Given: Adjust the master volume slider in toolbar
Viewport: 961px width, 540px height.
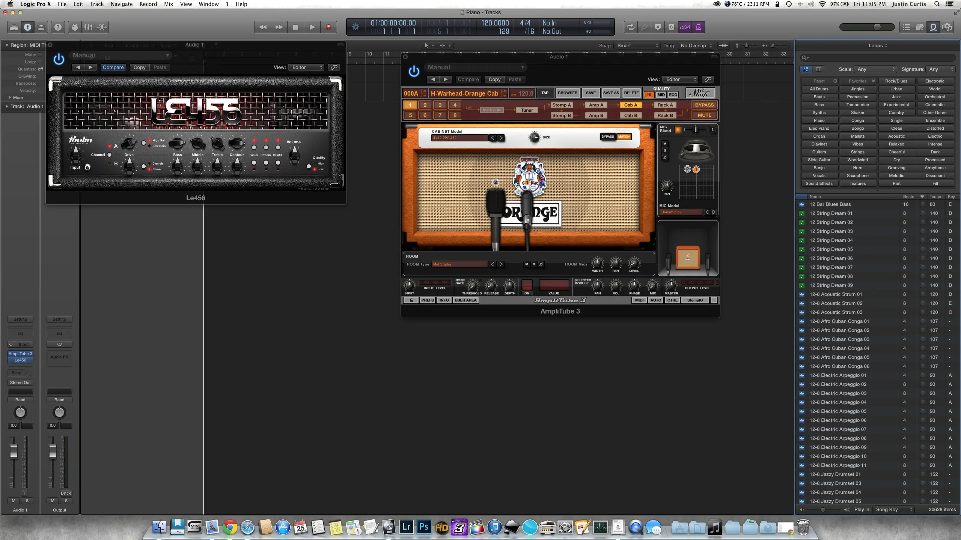Looking at the screenshot, I should click(877, 27).
